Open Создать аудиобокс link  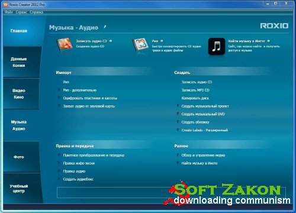78,179
